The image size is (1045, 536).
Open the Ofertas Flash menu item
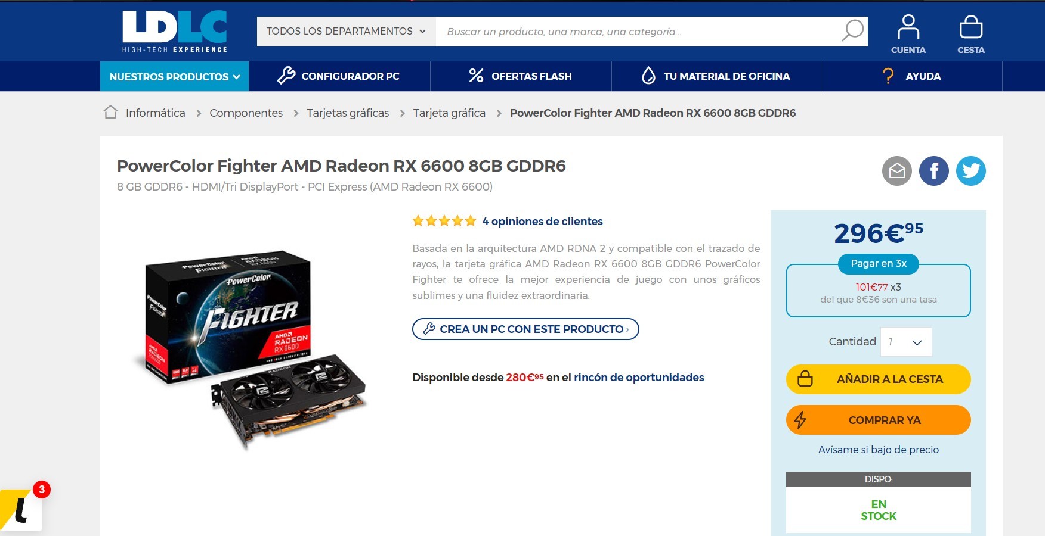tap(520, 76)
